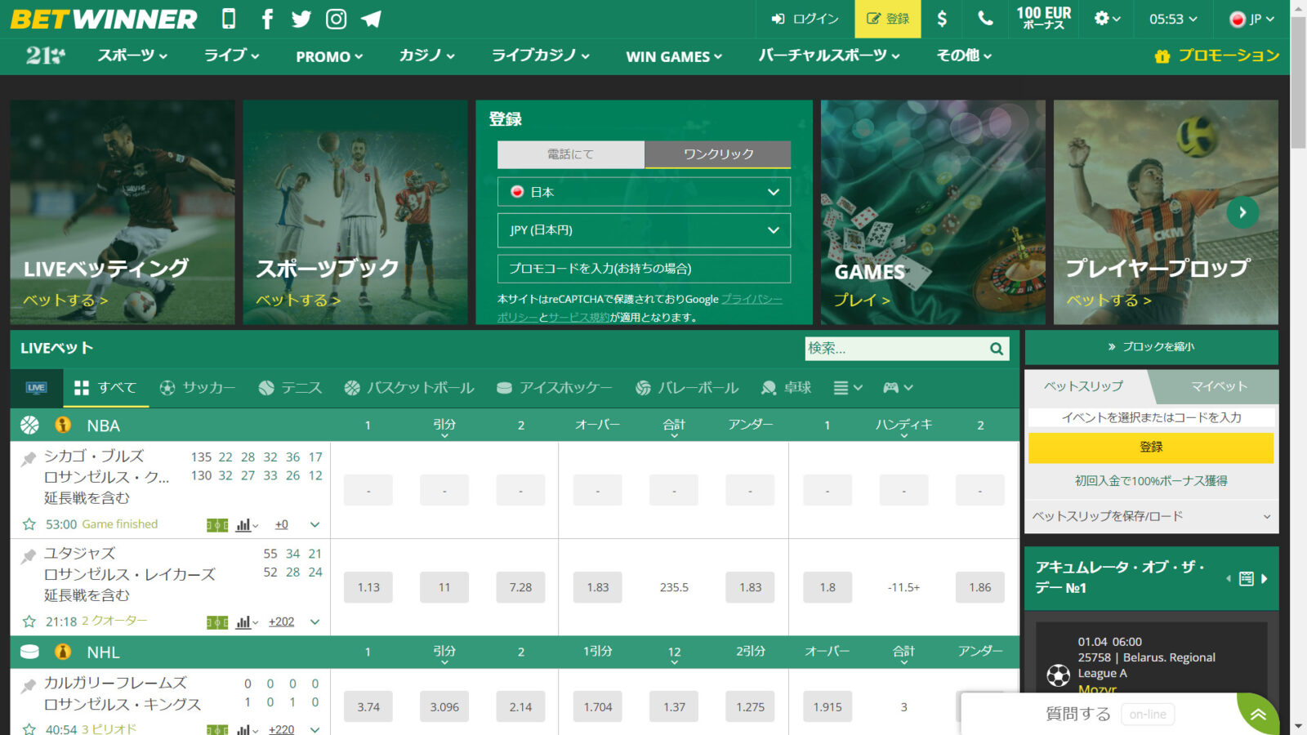Click the LIVE monitor icon tab
The image size is (1307, 735).
36,388
